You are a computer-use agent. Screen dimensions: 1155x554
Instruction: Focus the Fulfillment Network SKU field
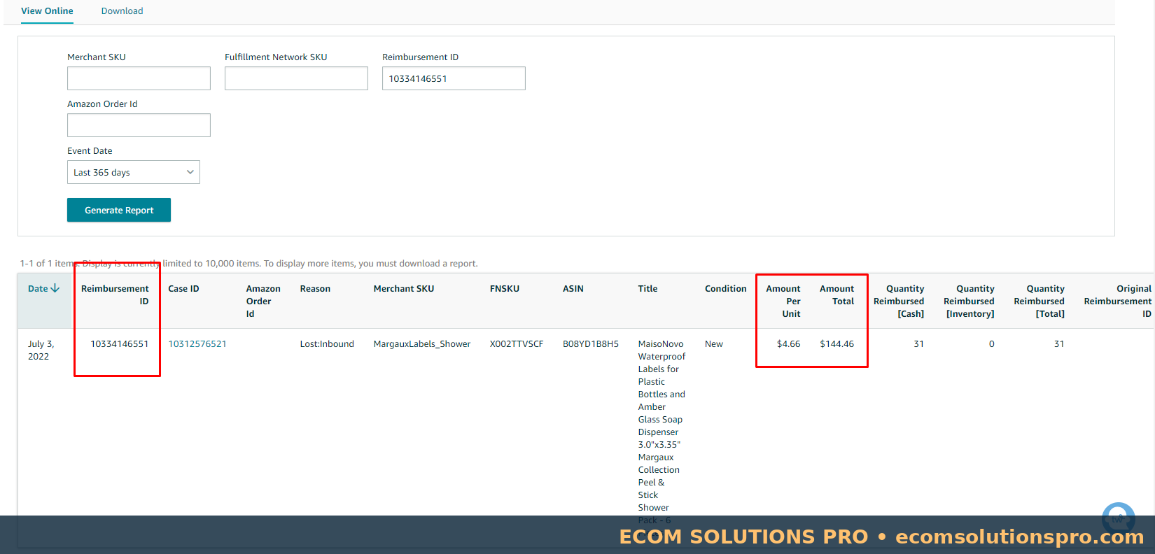[x=296, y=78]
